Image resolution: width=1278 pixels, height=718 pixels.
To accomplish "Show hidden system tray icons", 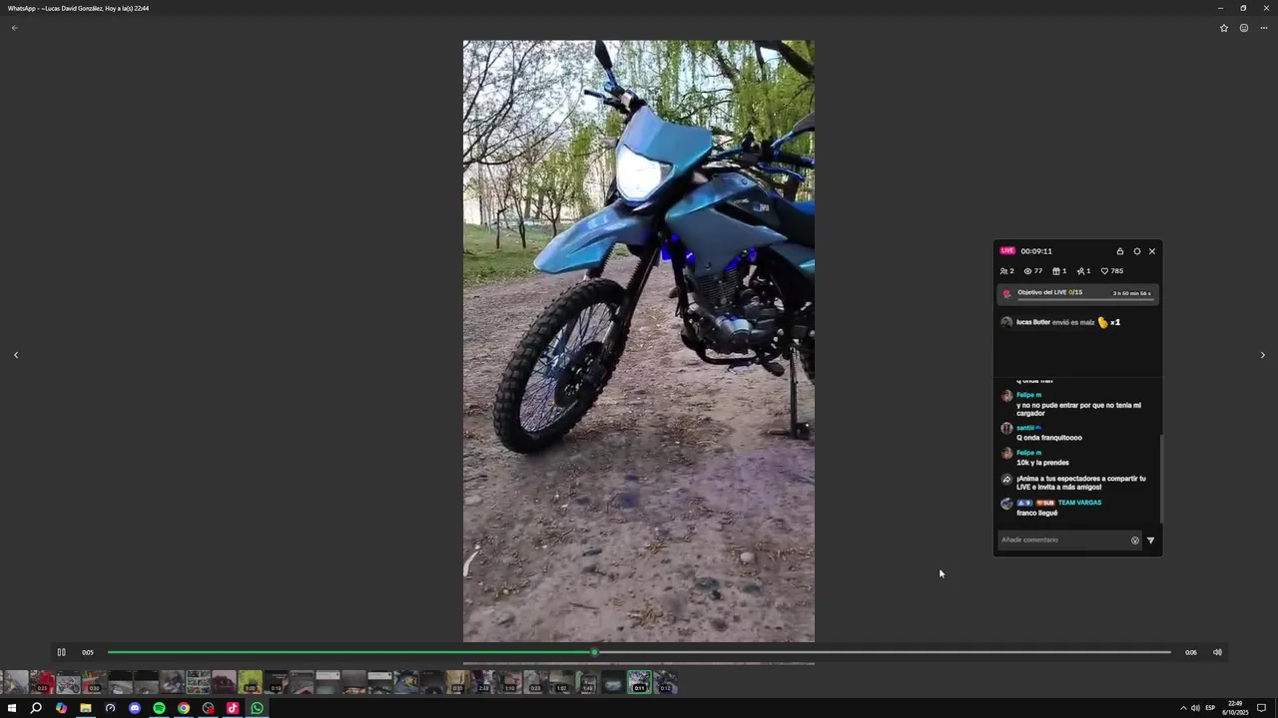I will click(1183, 708).
